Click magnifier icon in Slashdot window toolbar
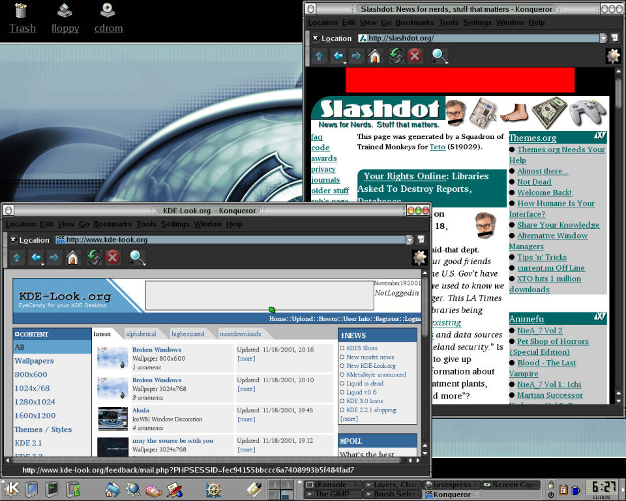 pos(440,56)
